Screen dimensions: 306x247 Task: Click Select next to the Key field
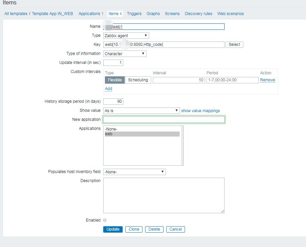click(234, 45)
